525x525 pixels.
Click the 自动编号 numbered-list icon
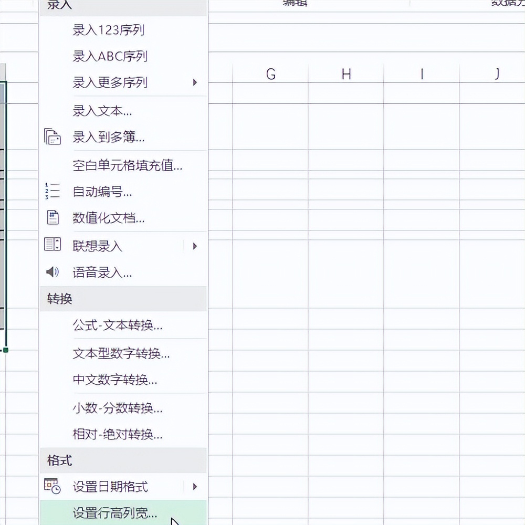tap(52, 192)
